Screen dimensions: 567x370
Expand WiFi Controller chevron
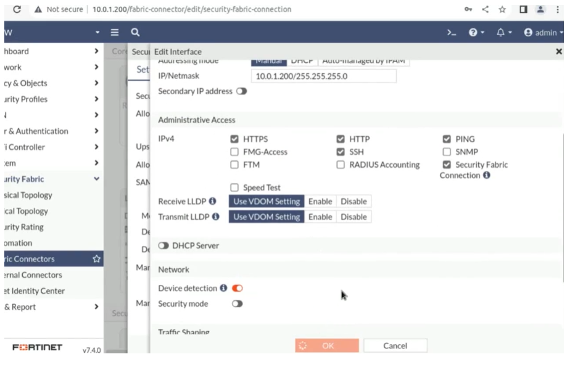coord(96,147)
